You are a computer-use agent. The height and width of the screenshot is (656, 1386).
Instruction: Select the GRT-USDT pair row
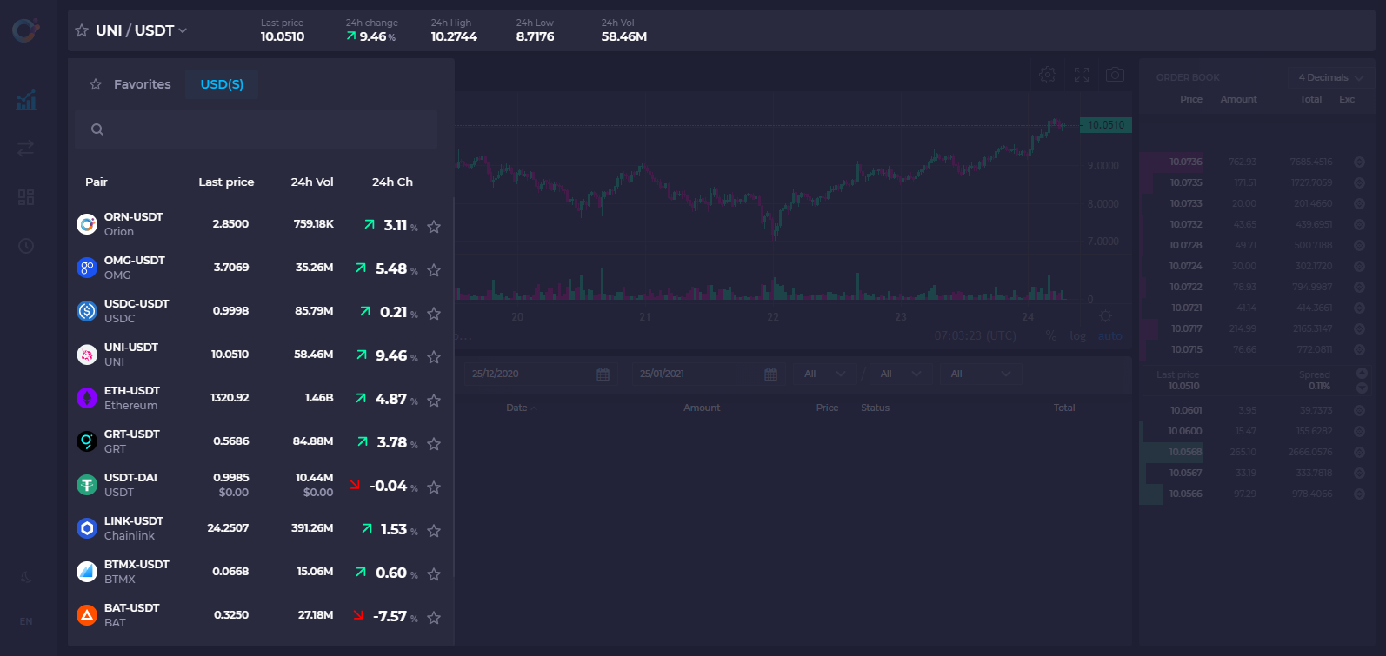click(x=260, y=441)
